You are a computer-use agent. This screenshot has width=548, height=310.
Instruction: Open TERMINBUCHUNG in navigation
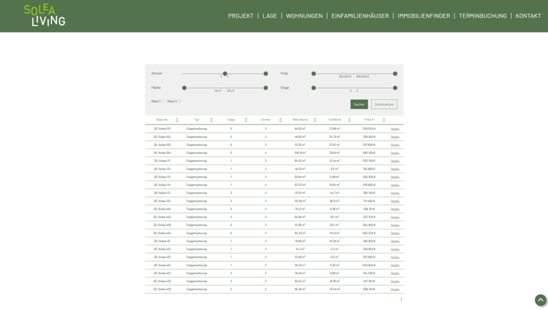click(x=483, y=15)
